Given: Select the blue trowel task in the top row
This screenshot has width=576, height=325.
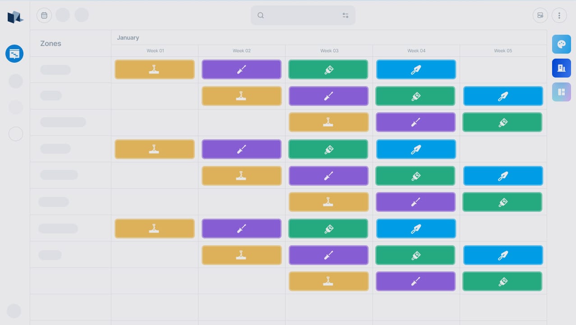Looking at the screenshot, I should point(416,69).
